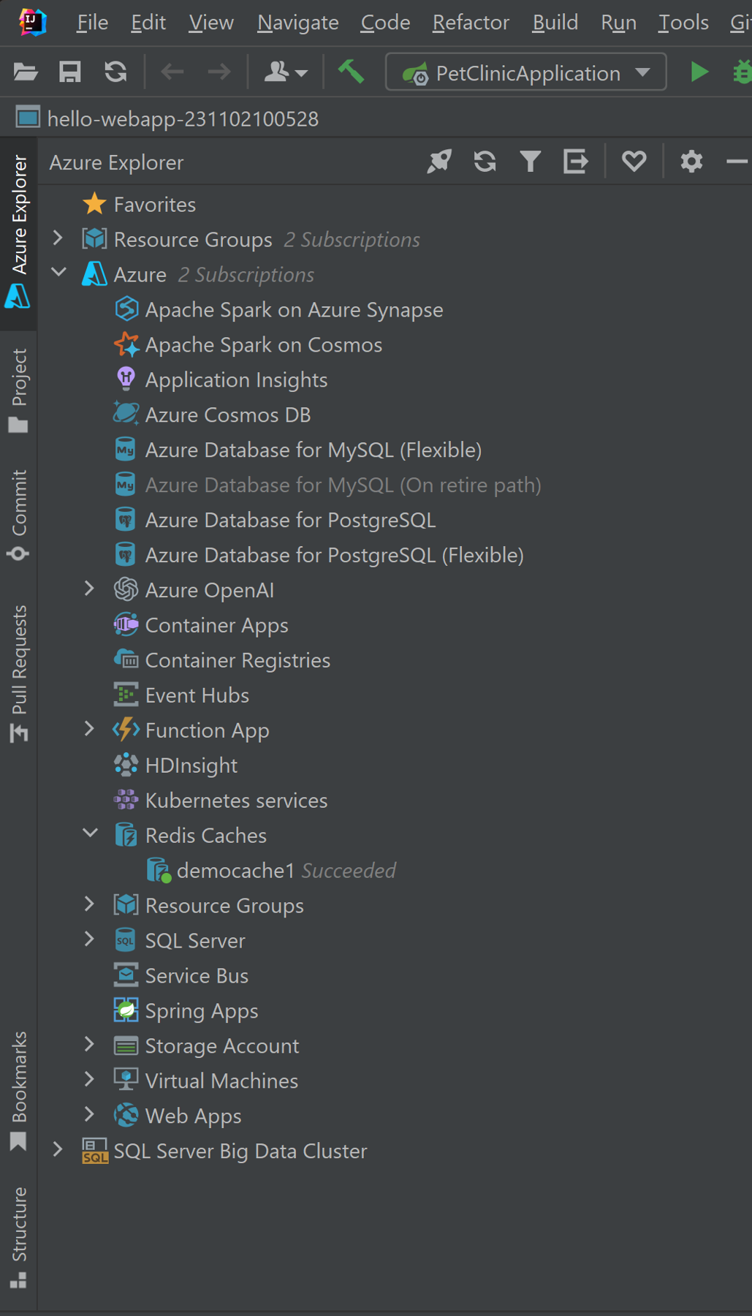The image size is (752, 1316).
Task: Click the Select Subscriptions filter icon
Action: pyautogui.click(x=531, y=162)
